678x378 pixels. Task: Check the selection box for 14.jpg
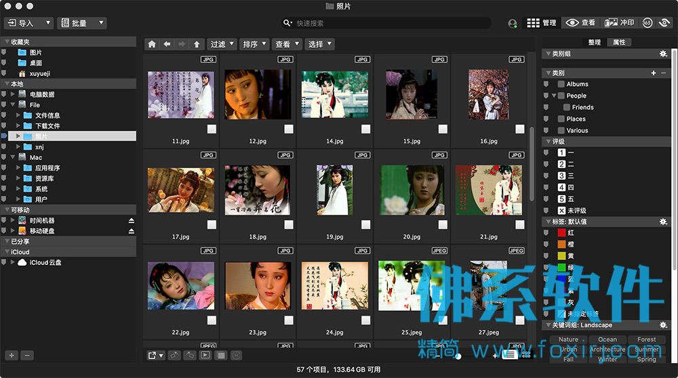coord(366,129)
